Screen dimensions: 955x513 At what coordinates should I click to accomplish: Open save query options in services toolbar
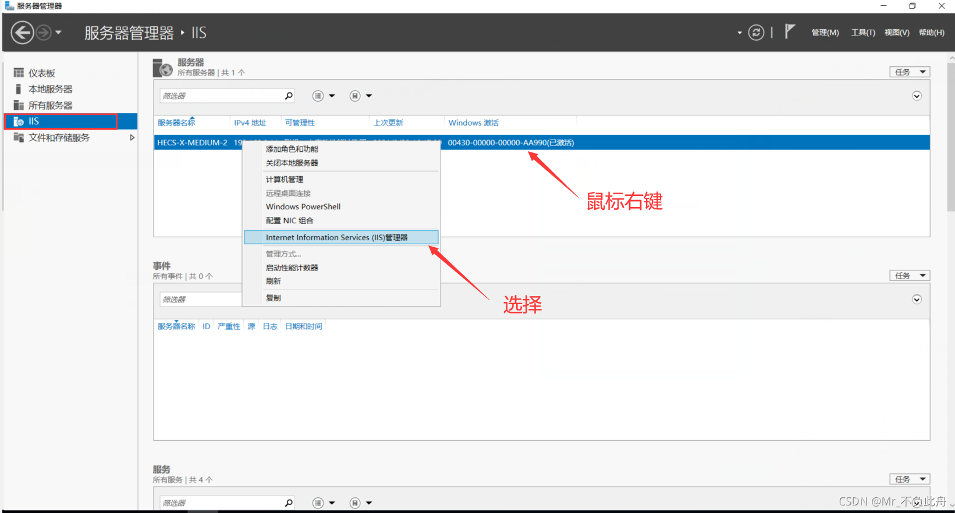(355, 503)
